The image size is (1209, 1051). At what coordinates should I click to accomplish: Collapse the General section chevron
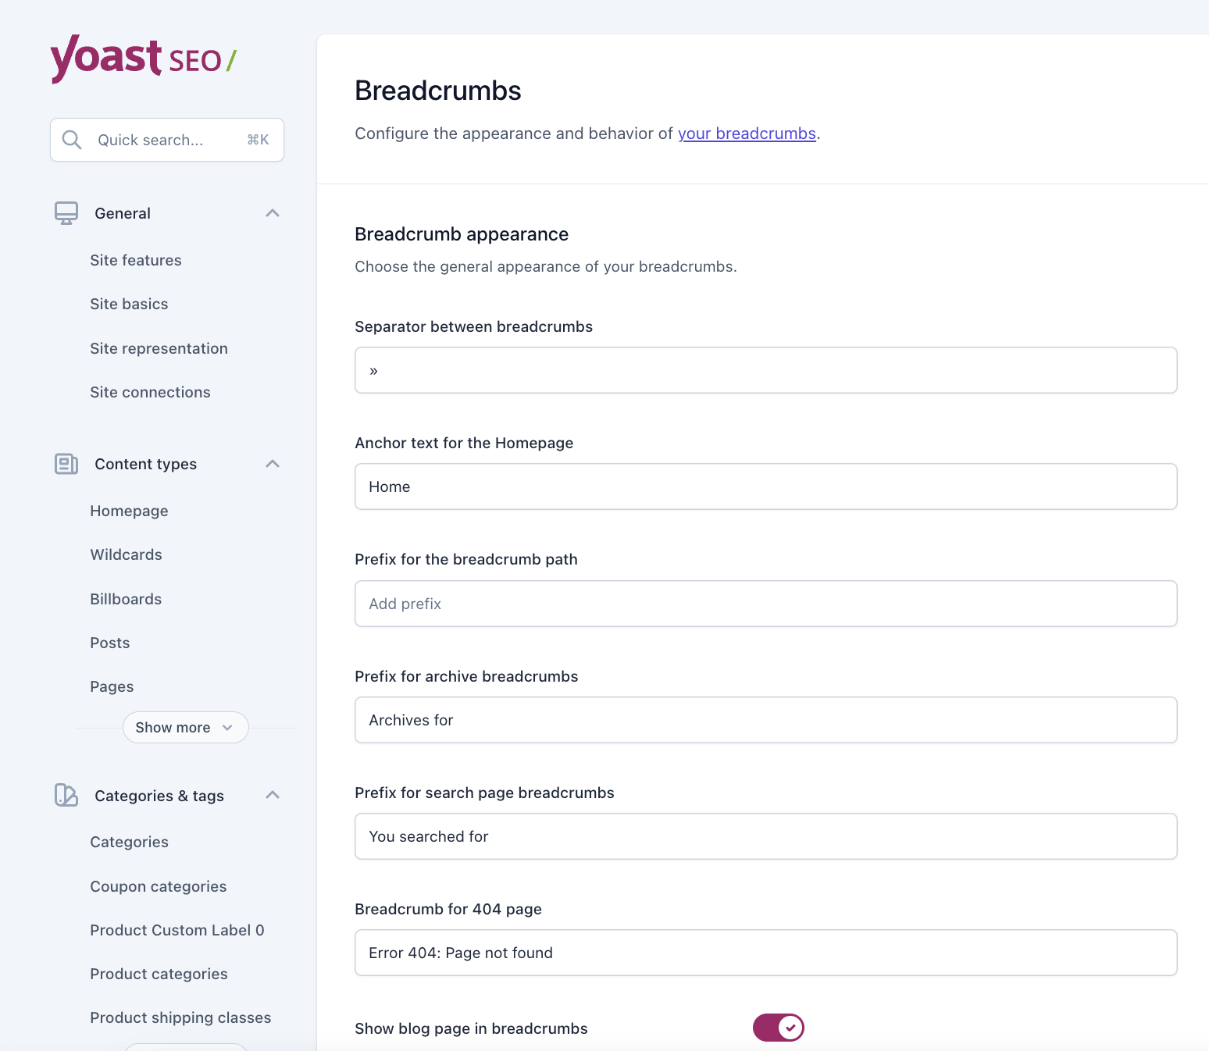(273, 213)
